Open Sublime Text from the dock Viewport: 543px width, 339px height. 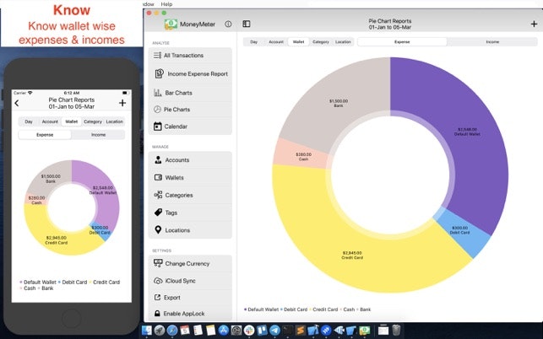coord(301,331)
